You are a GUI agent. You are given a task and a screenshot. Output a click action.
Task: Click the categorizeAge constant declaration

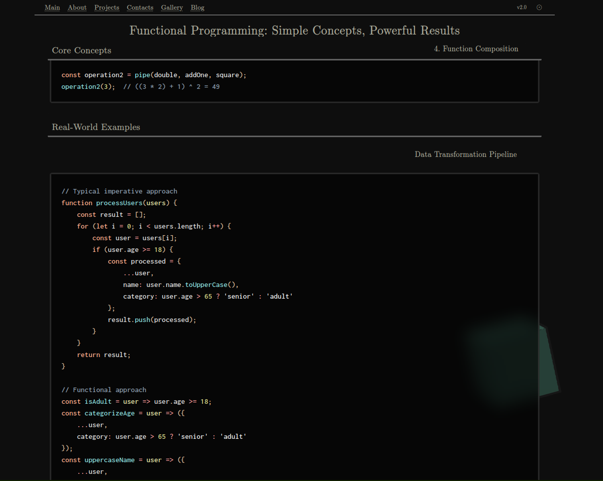click(109, 413)
